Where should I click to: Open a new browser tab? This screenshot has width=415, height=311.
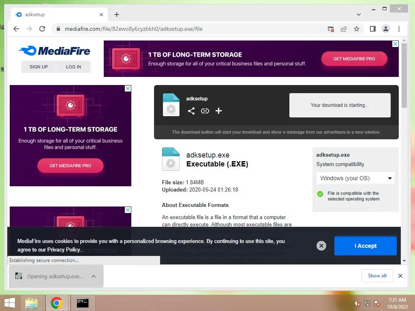(116, 15)
